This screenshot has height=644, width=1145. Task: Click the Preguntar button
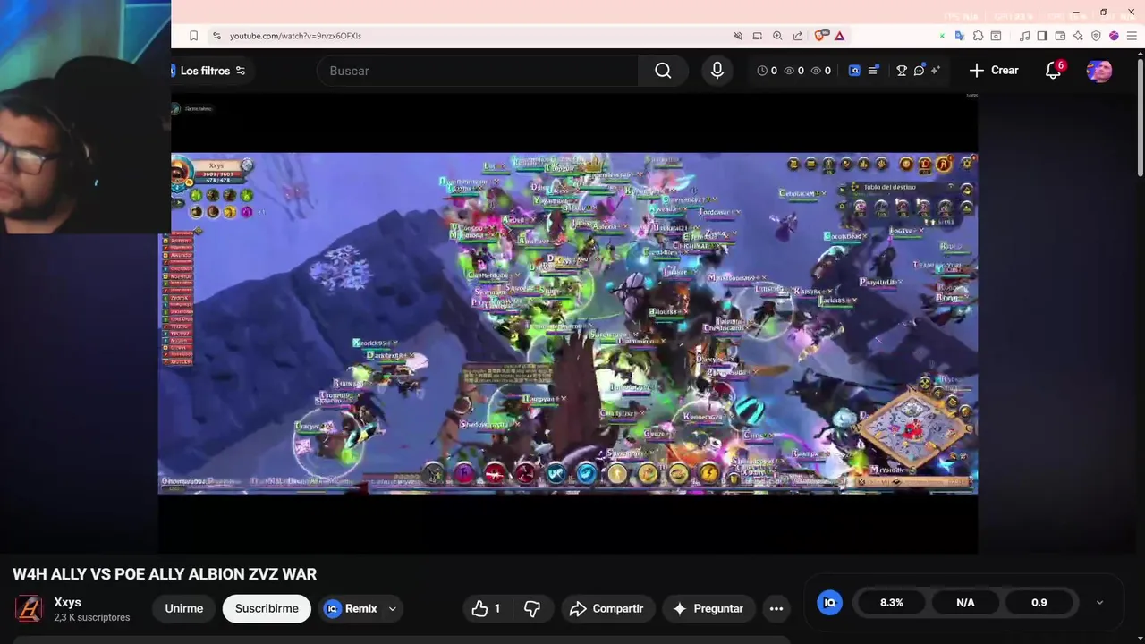click(x=708, y=608)
